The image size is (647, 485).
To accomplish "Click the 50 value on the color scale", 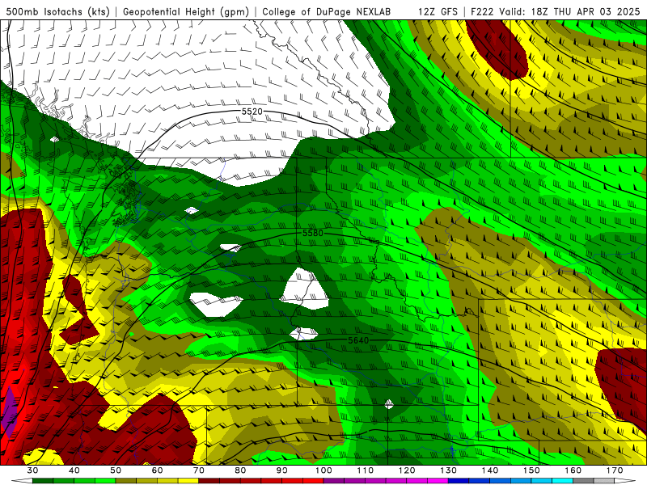I will click(116, 470).
